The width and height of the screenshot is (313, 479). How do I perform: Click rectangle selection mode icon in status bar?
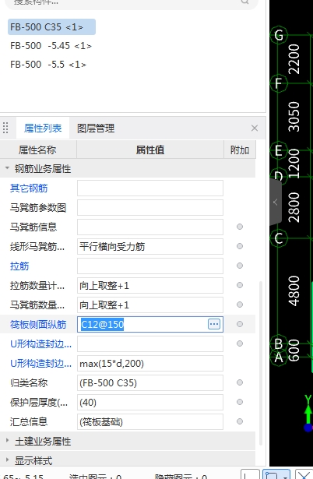pyautogui.click(x=276, y=475)
